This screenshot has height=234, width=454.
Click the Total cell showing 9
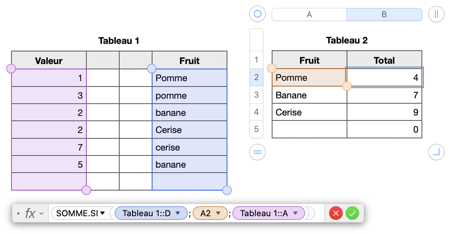(384, 112)
